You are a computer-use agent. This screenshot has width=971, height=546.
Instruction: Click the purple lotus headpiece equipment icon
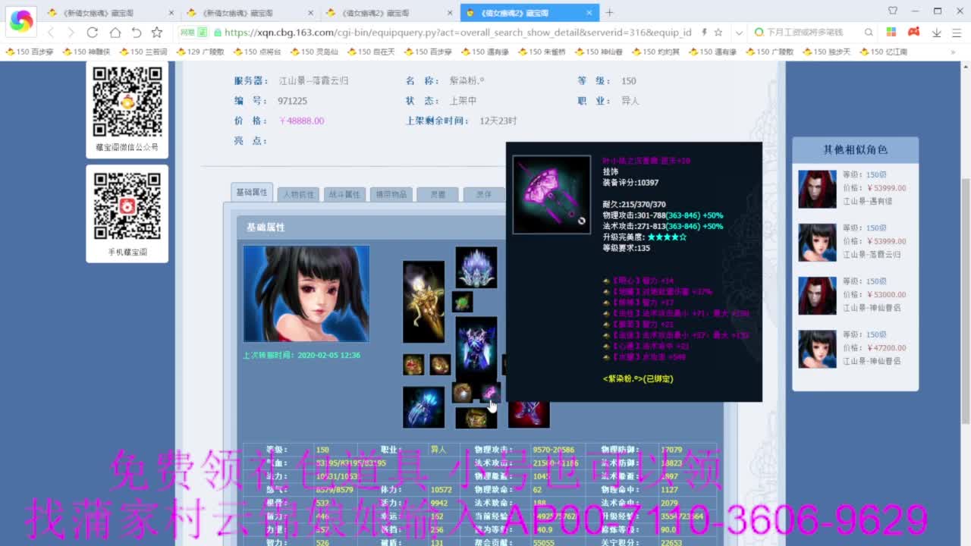point(476,267)
